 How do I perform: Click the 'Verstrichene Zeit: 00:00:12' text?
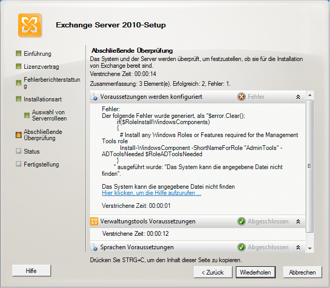136,234
